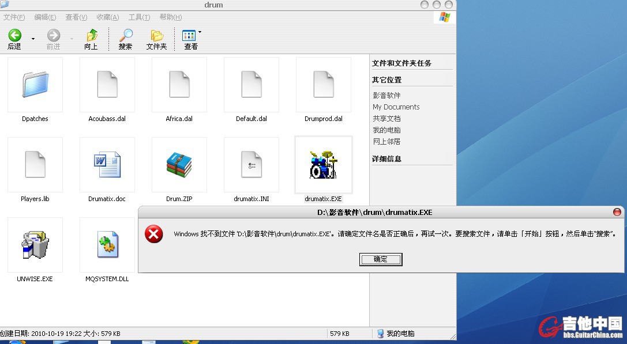This screenshot has width=627, height=344.
Task: Select the Acoubass.dal file icon
Action: point(107,85)
